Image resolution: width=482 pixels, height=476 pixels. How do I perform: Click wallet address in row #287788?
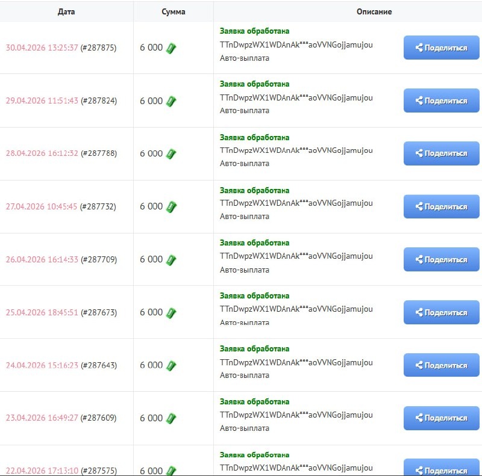296,150
